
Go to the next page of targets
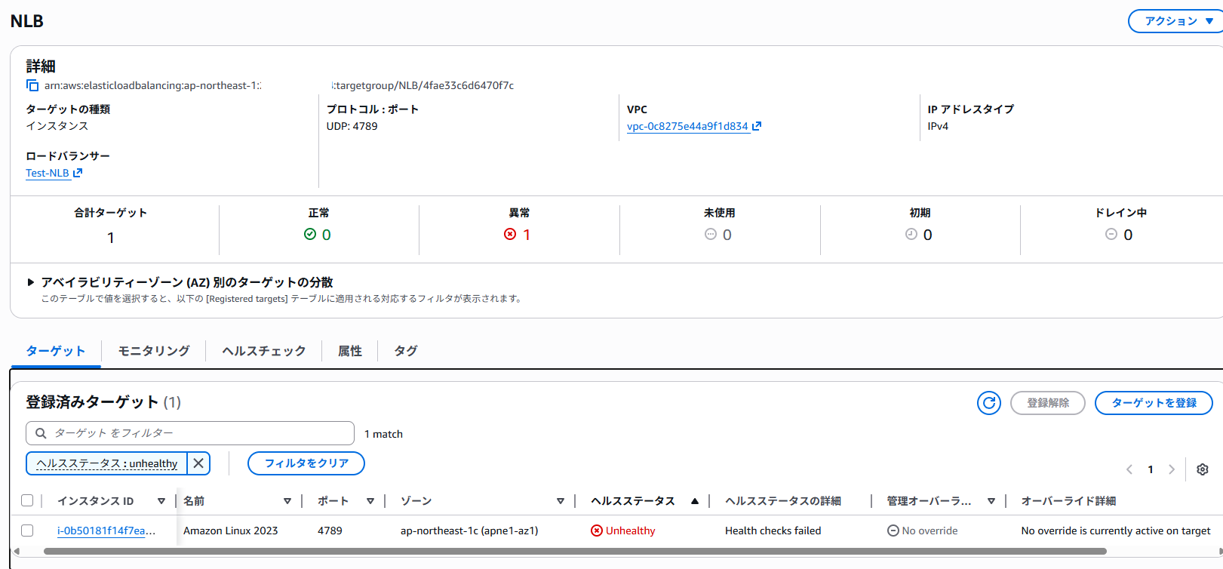pos(1172,469)
